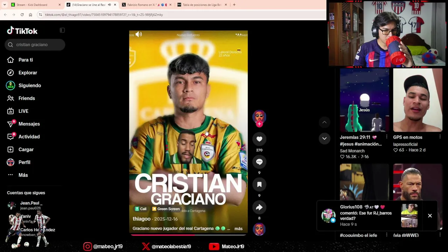Switch to the Fabrizio Romano en X tab
448x252 pixels.
[x=147, y=5]
